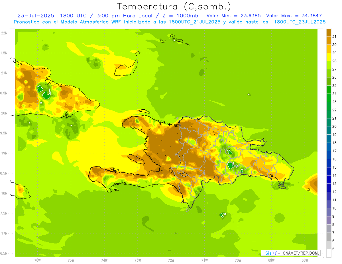The width and height of the screenshot is (342, 264).
Task: Click legend value 13
Action: tap(334, 184)
